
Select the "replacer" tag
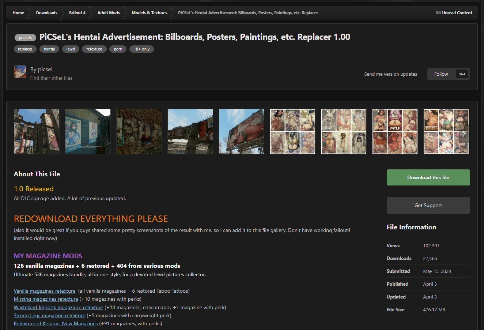pyautogui.click(x=25, y=49)
